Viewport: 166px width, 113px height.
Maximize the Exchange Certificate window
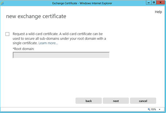click(154, 2)
